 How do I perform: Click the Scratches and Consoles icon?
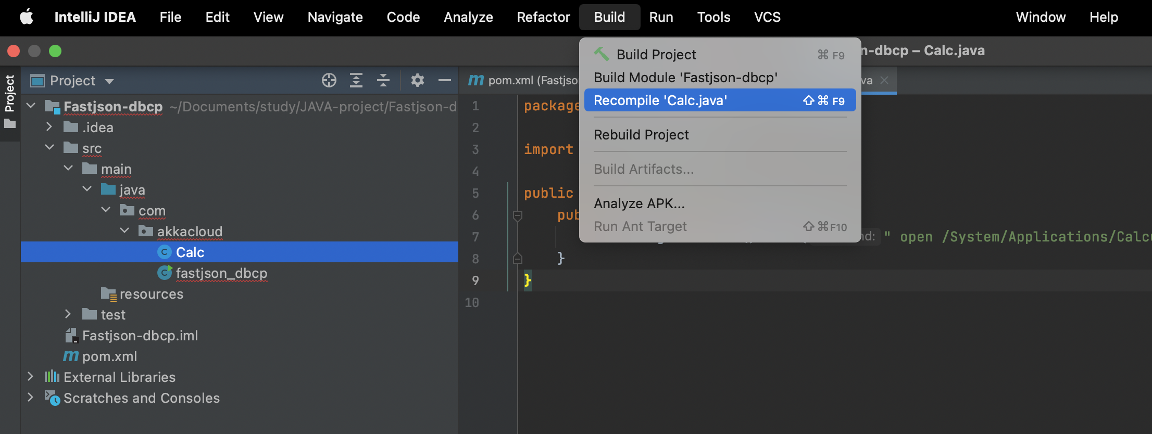click(52, 398)
